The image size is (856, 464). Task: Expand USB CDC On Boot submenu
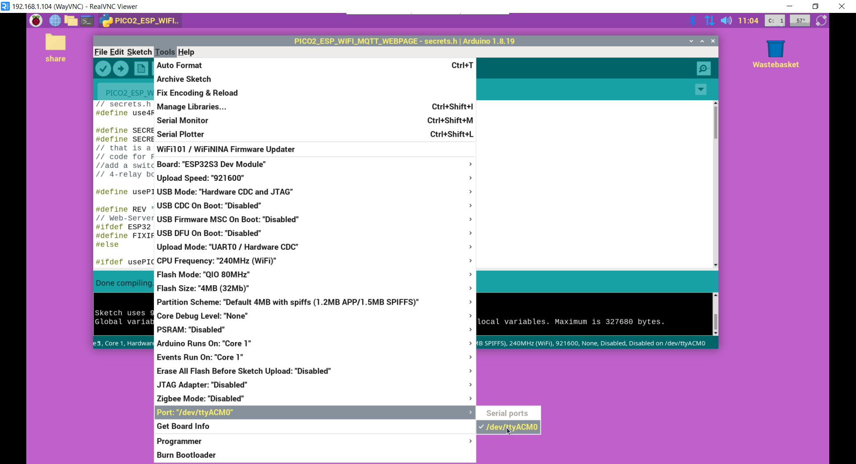tap(315, 206)
